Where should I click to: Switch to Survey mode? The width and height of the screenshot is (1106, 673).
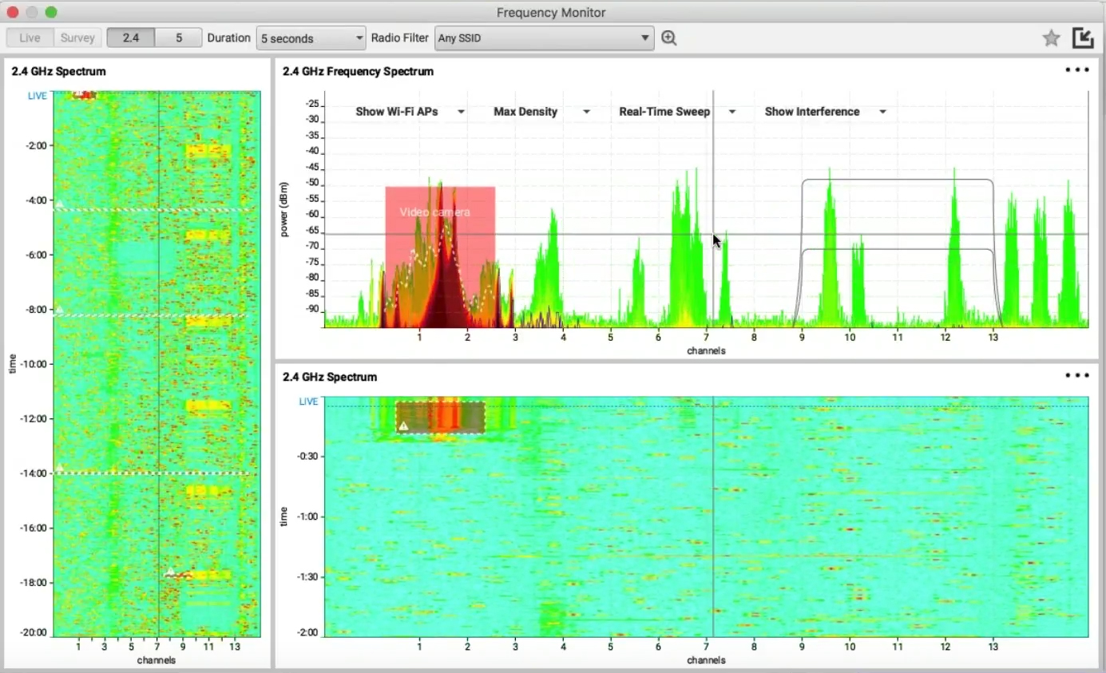(77, 38)
